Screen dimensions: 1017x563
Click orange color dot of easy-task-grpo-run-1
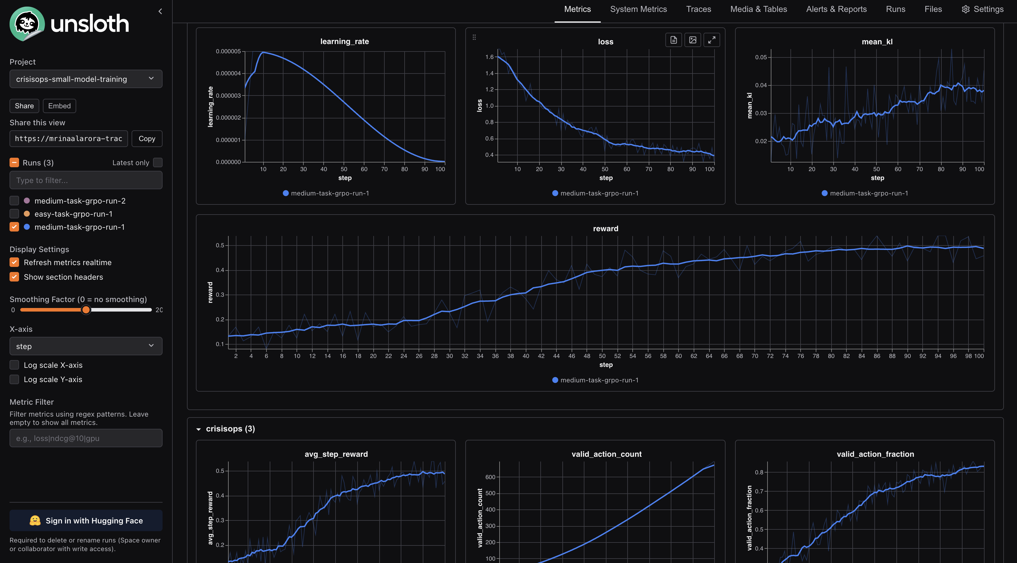27,214
